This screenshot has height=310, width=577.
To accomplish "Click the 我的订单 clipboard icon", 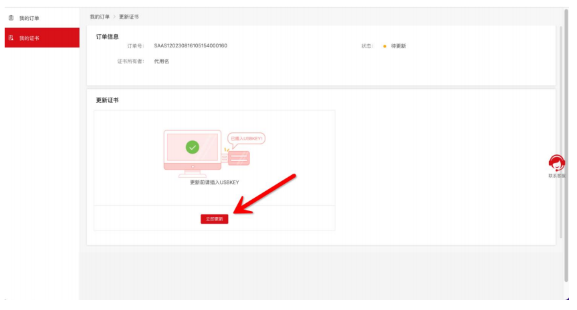I will [x=11, y=18].
